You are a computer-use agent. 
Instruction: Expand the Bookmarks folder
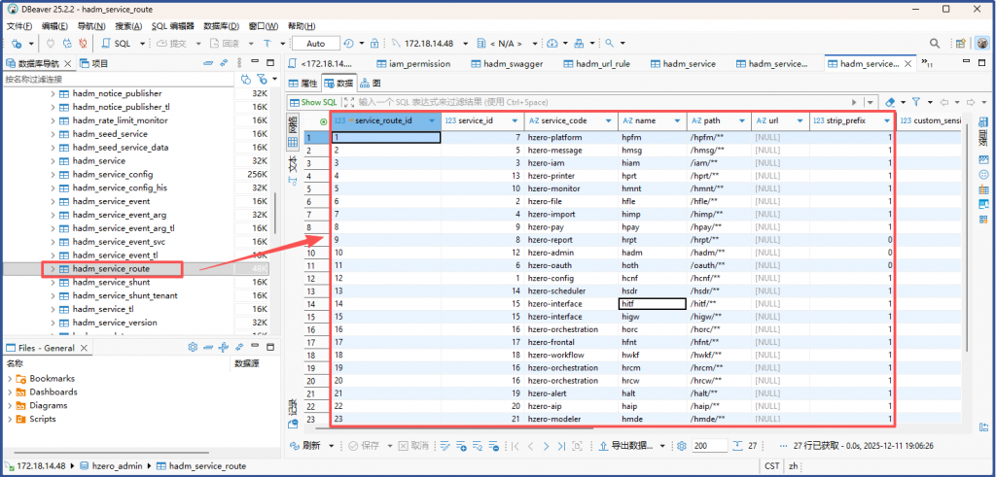coord(11,379)
